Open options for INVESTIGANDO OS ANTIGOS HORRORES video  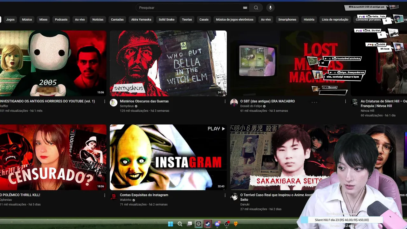(x=105, y=101)
